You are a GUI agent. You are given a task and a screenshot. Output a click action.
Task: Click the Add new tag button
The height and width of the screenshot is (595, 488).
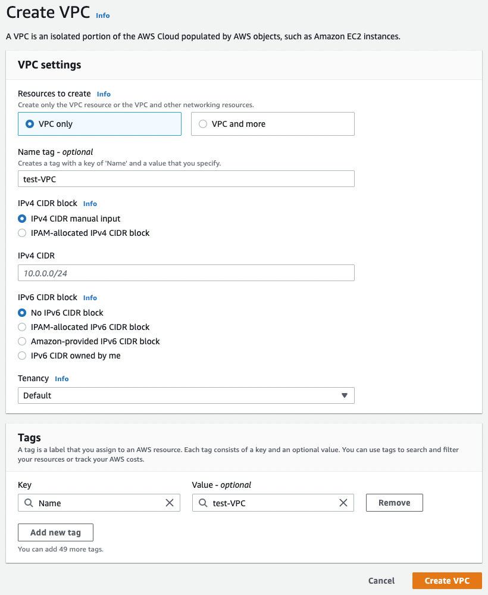55,532
